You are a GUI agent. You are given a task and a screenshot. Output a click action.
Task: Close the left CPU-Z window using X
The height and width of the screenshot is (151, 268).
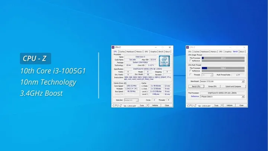coord(170,47)
